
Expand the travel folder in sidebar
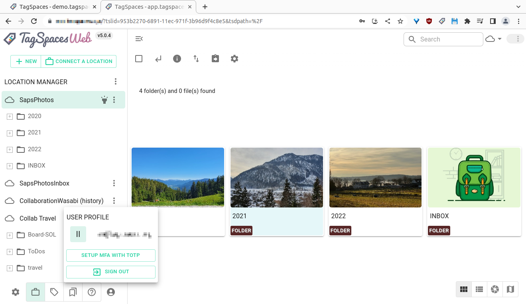click(9, 268)
